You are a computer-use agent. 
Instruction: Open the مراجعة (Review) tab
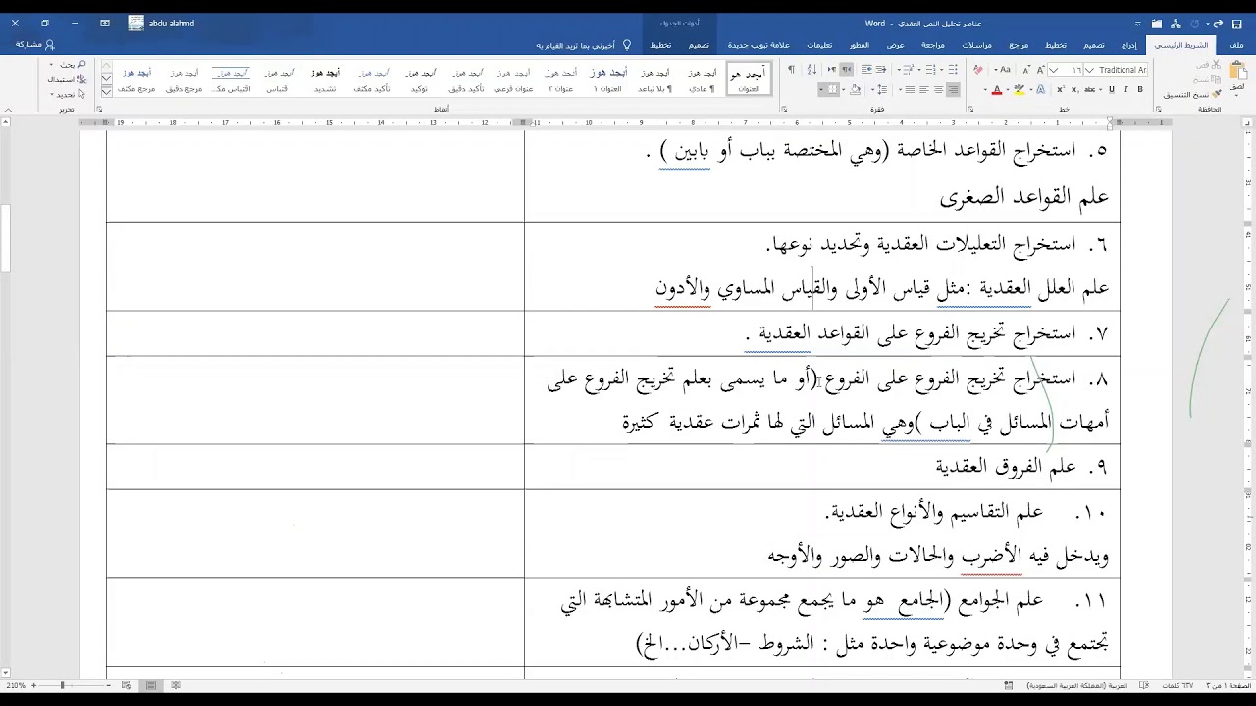[x=933, y=45]
